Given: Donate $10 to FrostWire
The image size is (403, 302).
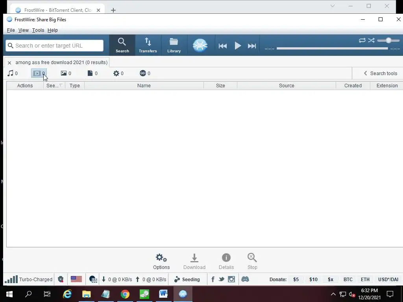Looking at the screenshot, I should tap(313, 280).
